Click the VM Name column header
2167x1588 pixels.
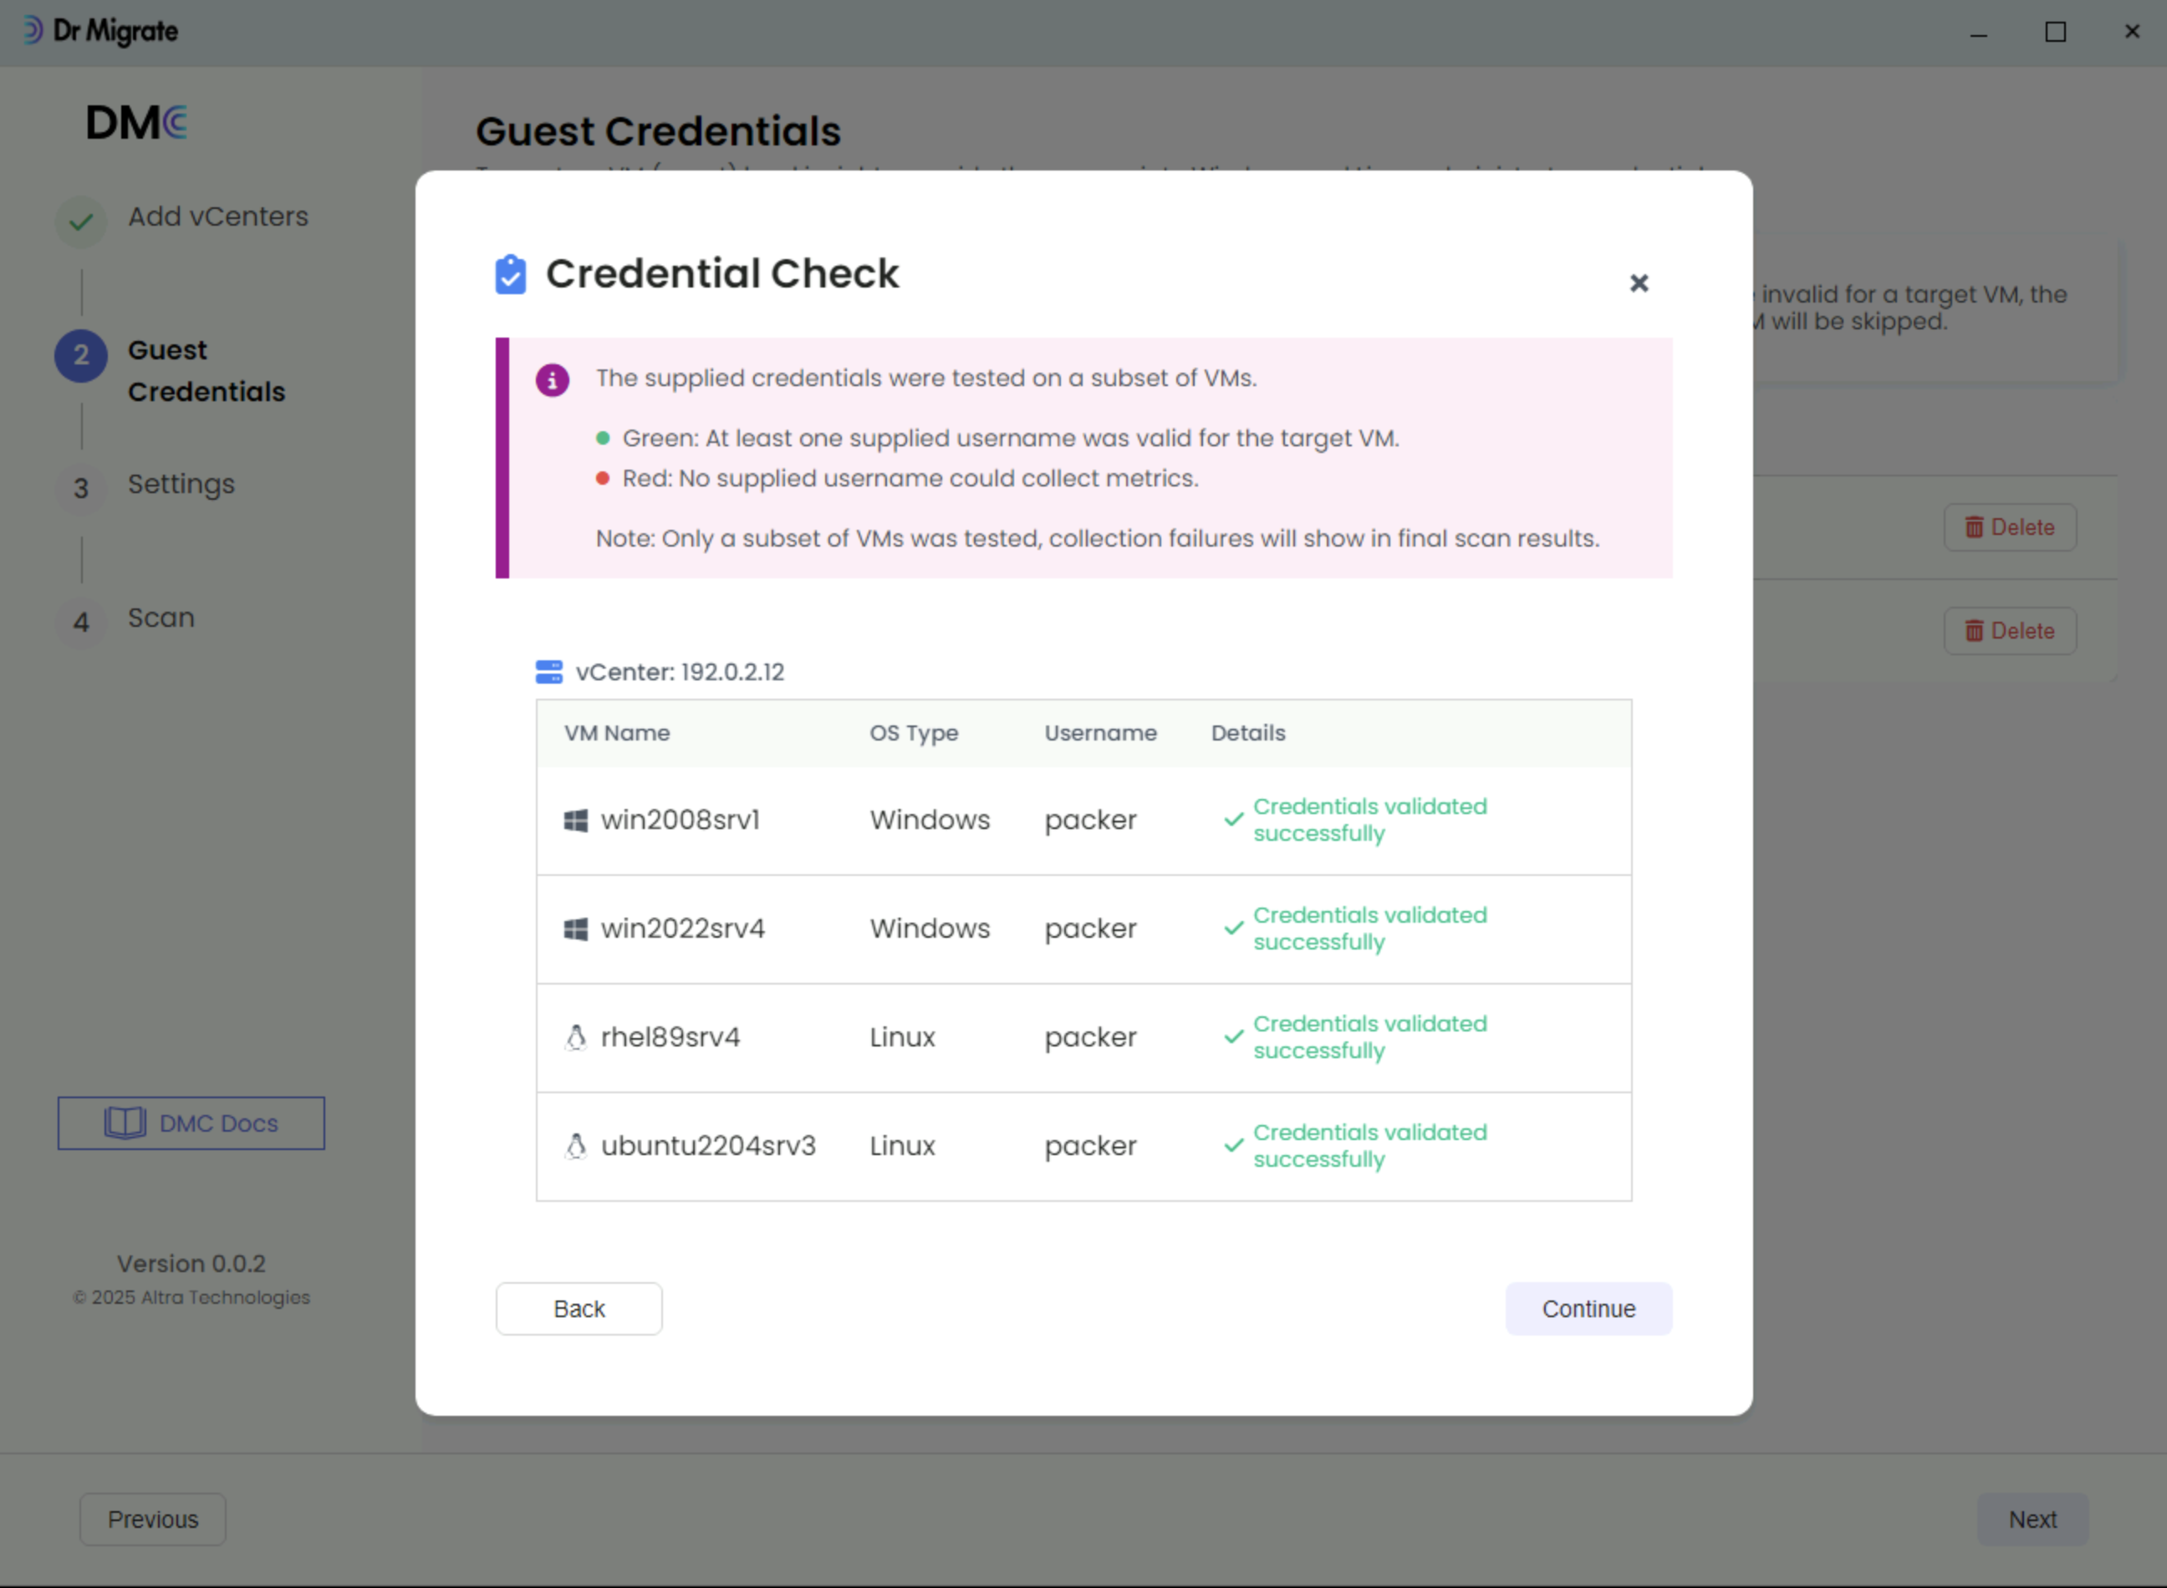617,732
